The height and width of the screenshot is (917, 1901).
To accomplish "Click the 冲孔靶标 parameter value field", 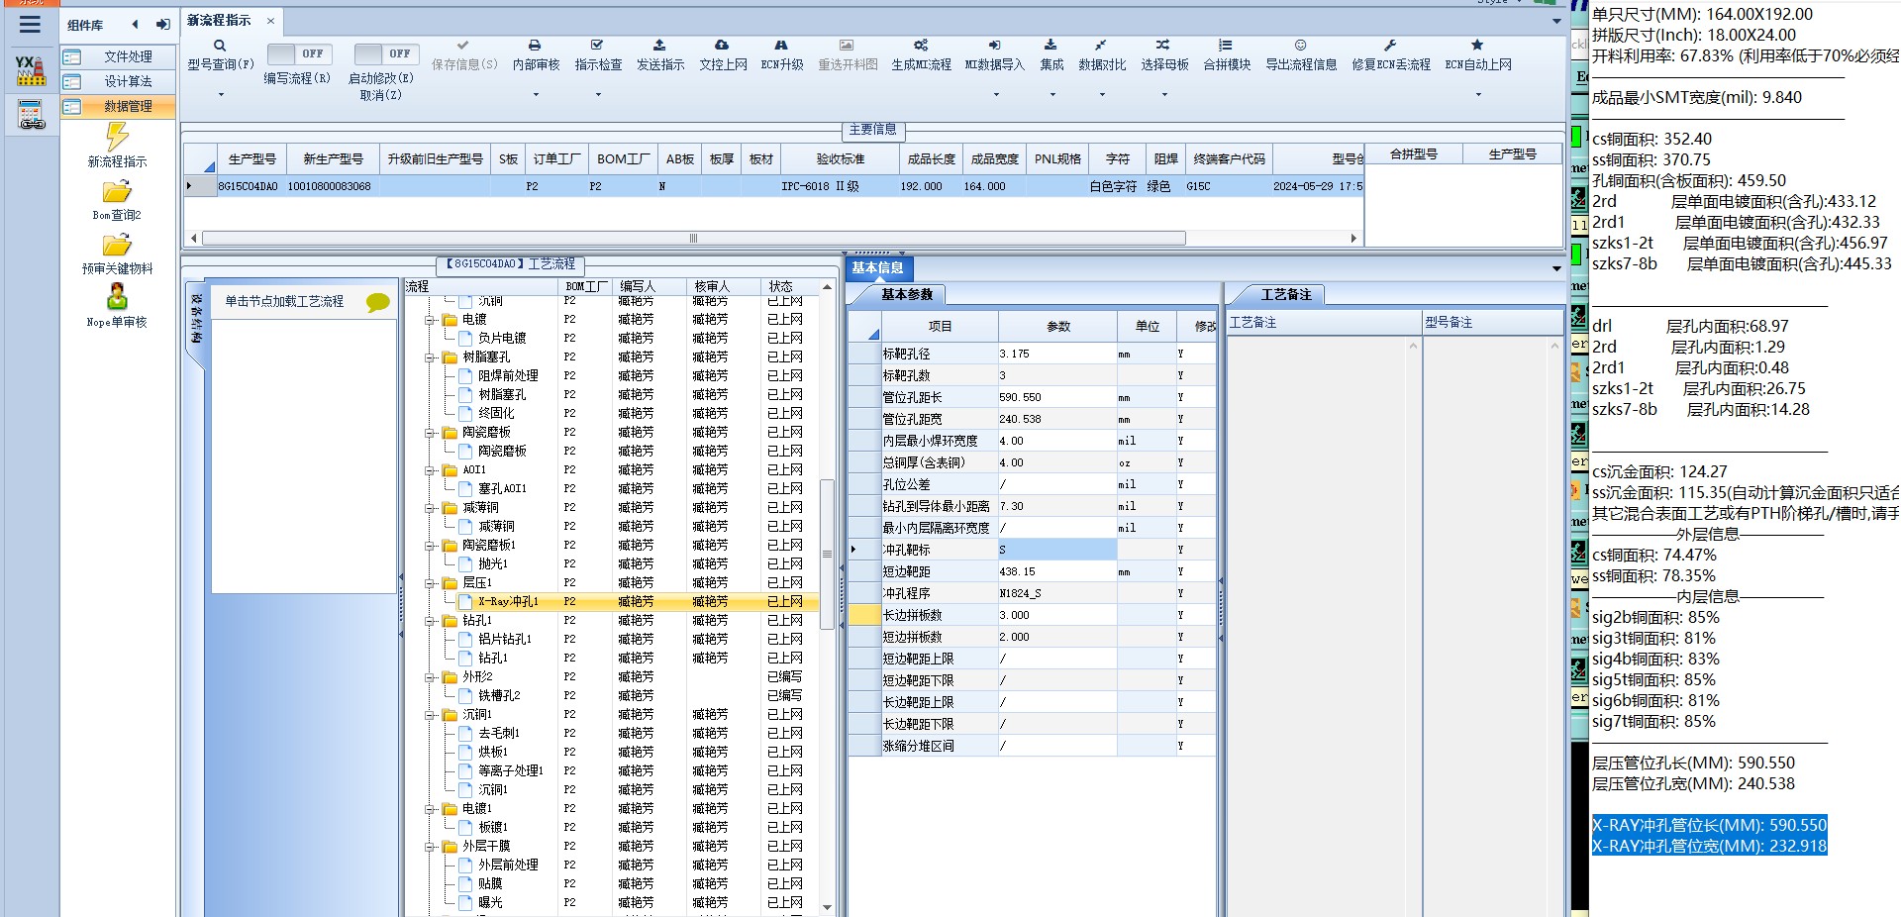I will coord(1057,550).
